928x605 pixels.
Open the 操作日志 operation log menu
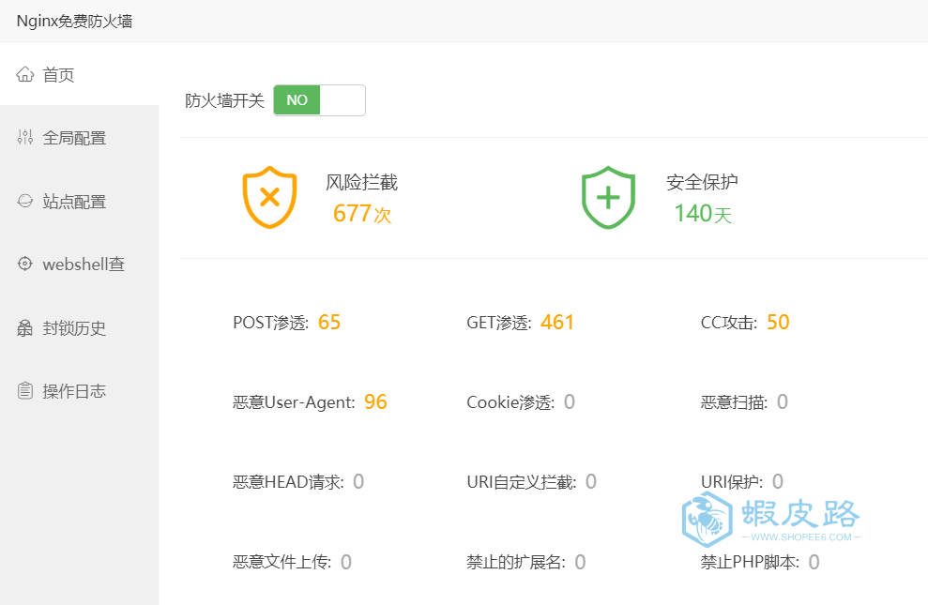[80, 391]
